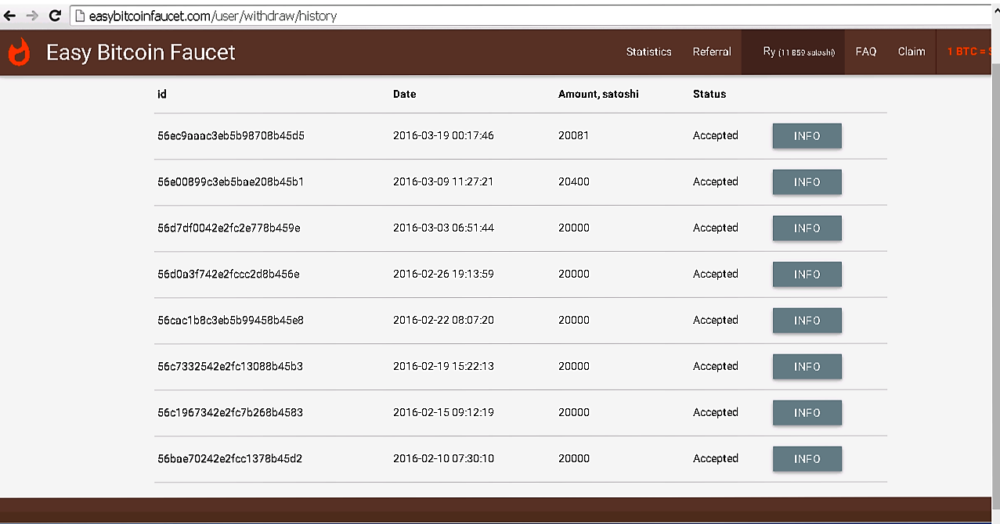This screenshot has height=524, width=1000.
Task: Select id 56c1967342e2fc7b268b4583
Action: tap(230, 412)
